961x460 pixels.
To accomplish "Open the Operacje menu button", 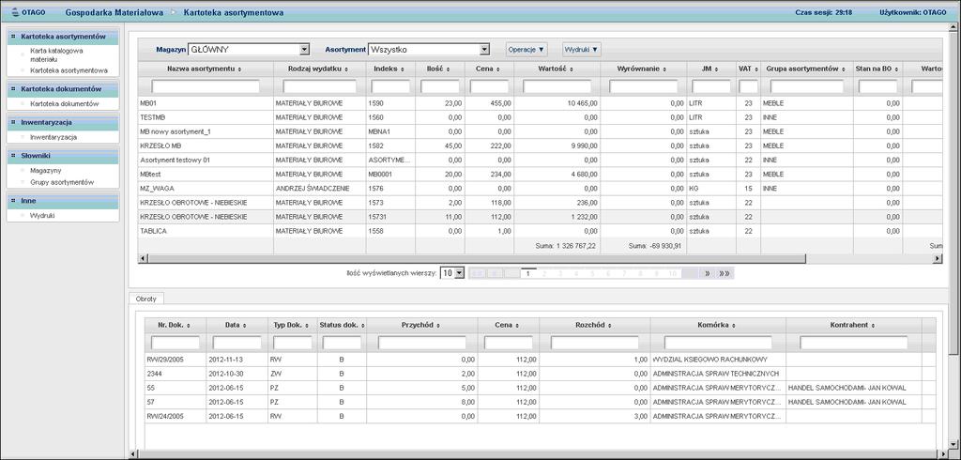I will point(526,49).
